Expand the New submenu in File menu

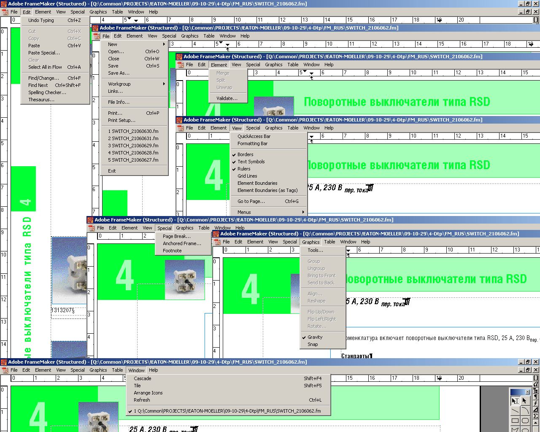click(x=135, y=44)
